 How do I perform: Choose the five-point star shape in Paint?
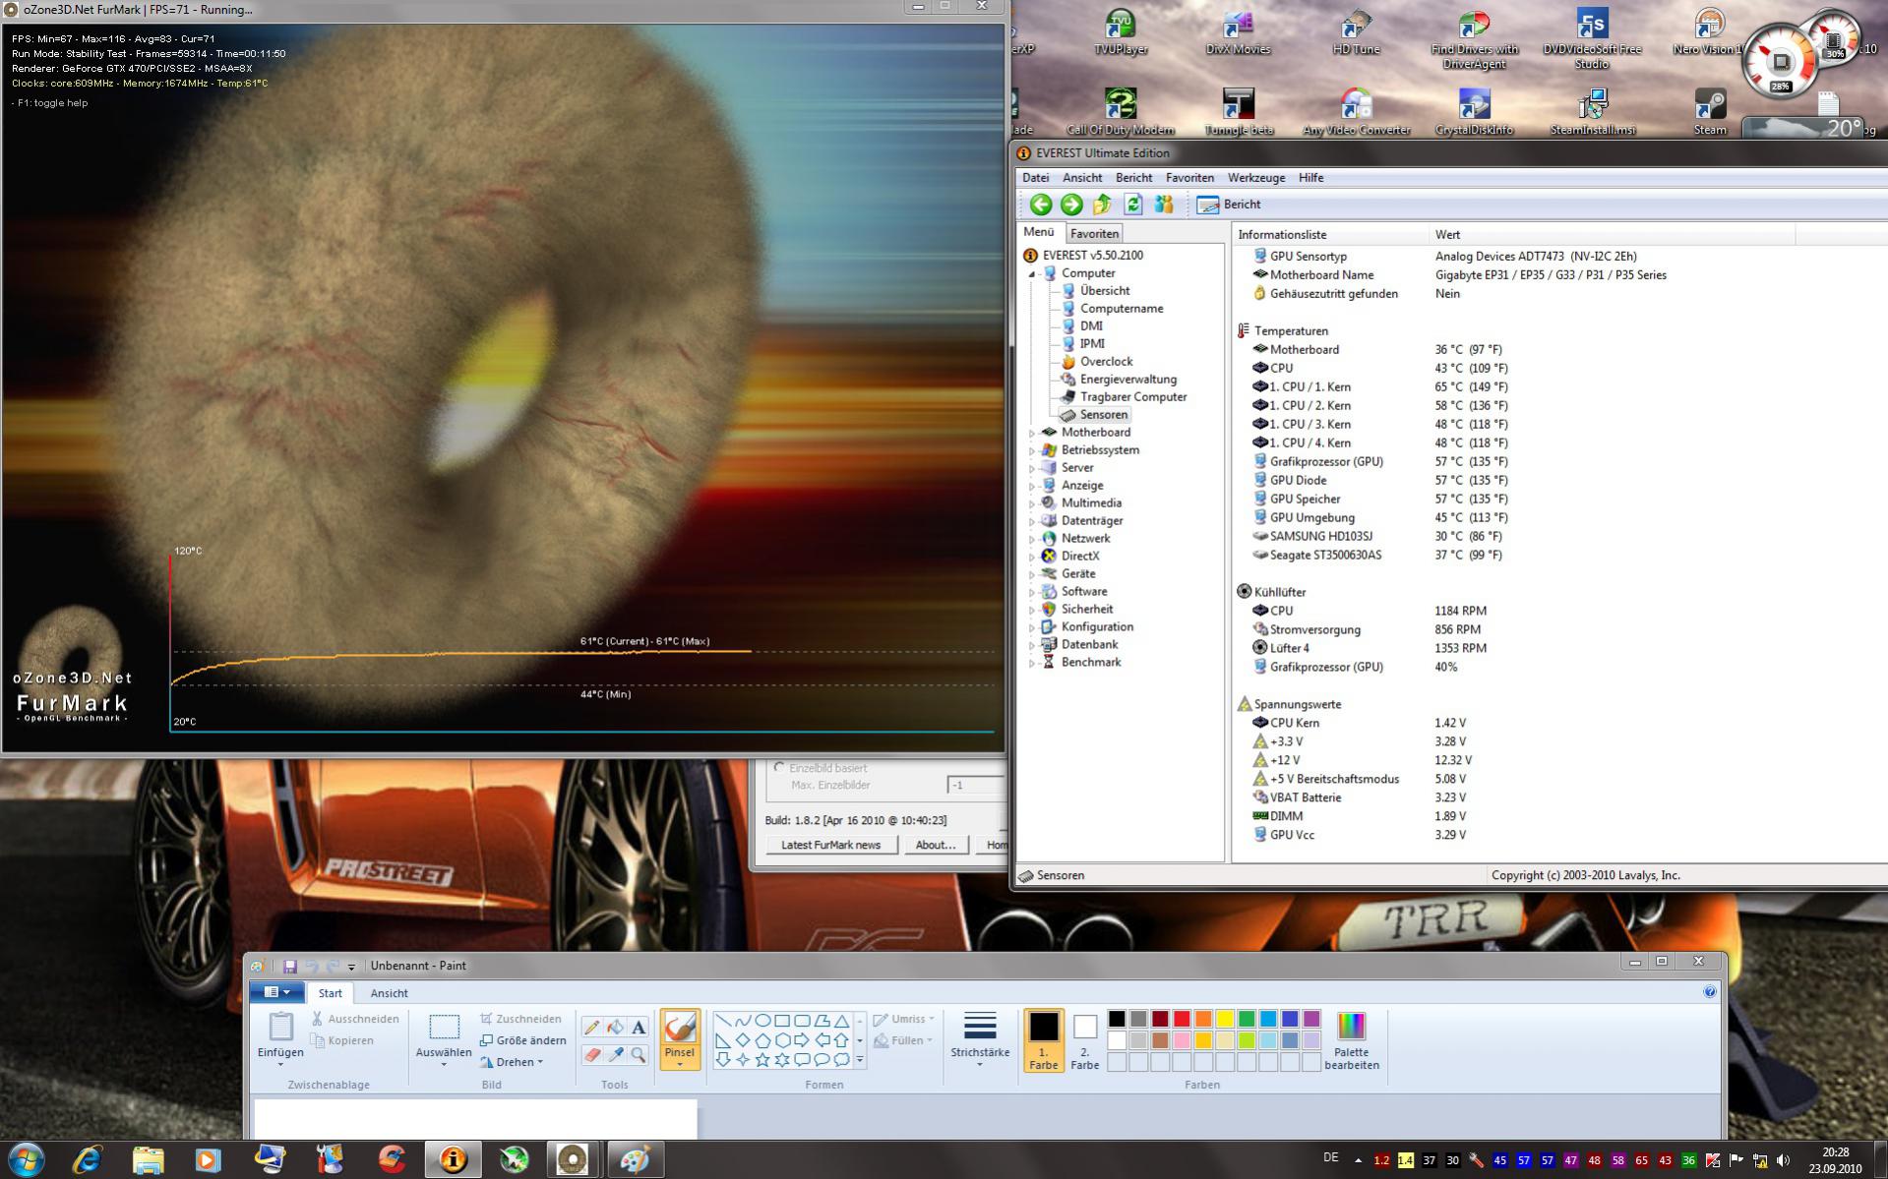pyautogui.click(x=762, y=1060)
